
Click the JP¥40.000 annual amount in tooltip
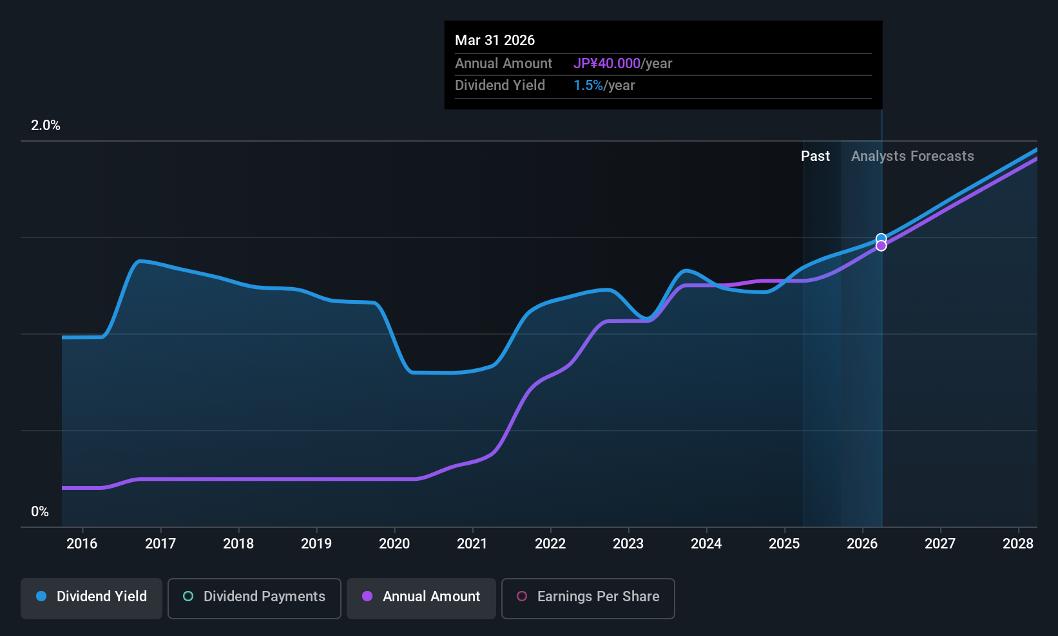(x=607, y=64)
